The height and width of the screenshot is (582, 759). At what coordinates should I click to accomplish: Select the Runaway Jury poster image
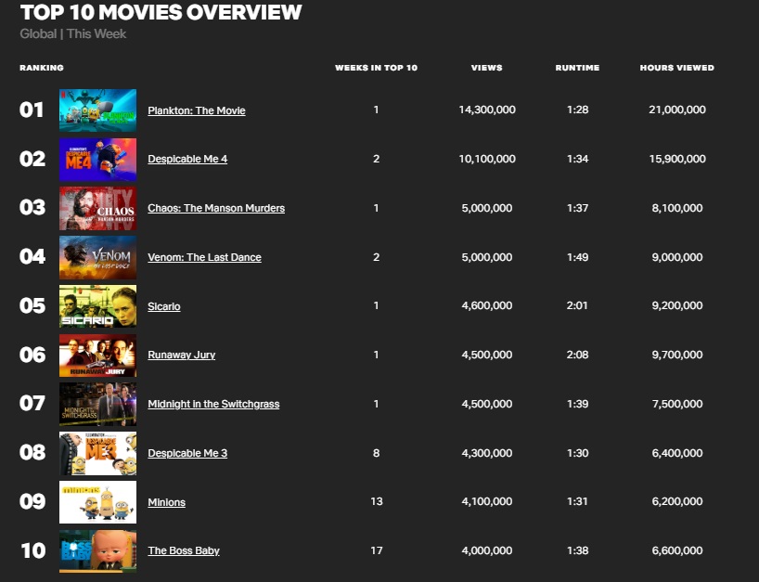click(97, 356)
